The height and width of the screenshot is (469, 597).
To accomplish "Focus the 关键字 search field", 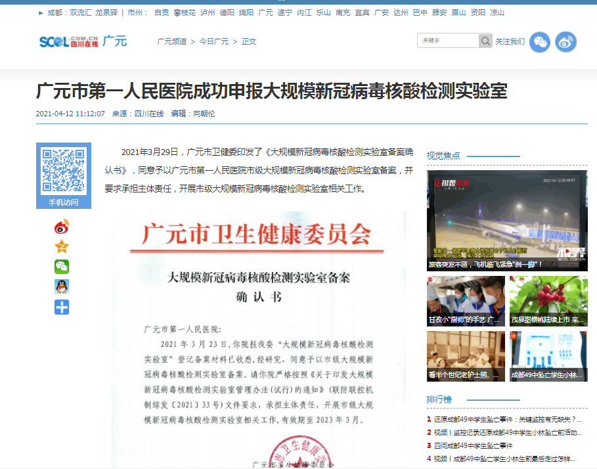I will click(449, 41).
